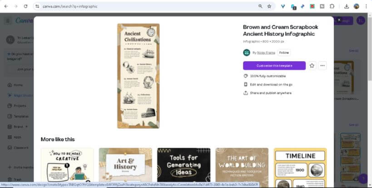Image resolution: width=372 pixels, height=188 pixels.
Task: Click the red record extension icon
Action: 312,6
